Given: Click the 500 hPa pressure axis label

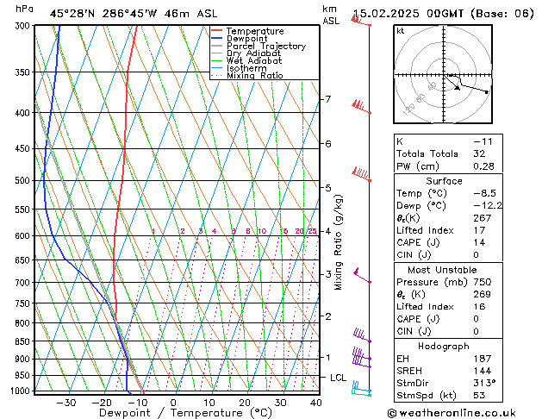Looking at the screenshot, I should (22, 180).
